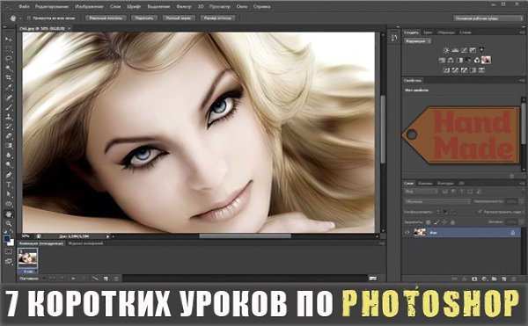Open the workspace switcher dropdown at top right

(x=488, y=18)
